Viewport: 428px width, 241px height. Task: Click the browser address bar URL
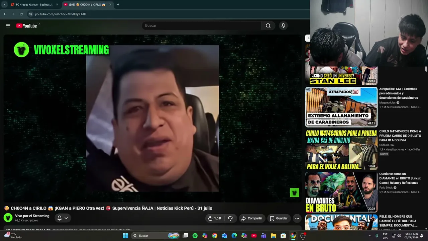(x=61, y=14)
